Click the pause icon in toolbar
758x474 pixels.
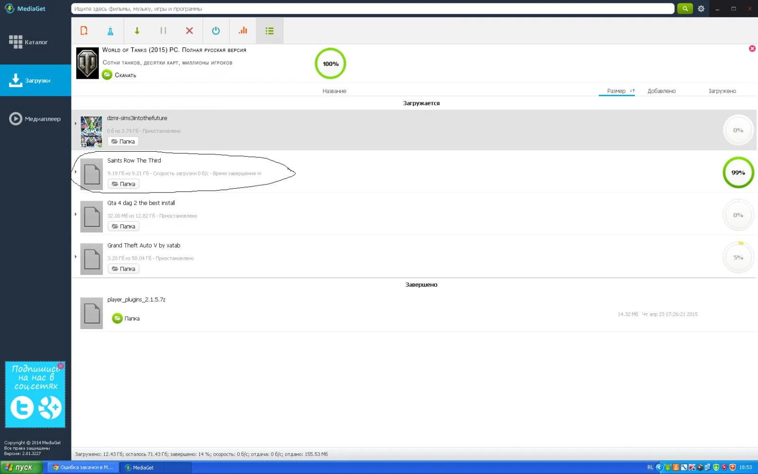pos(163,31)
